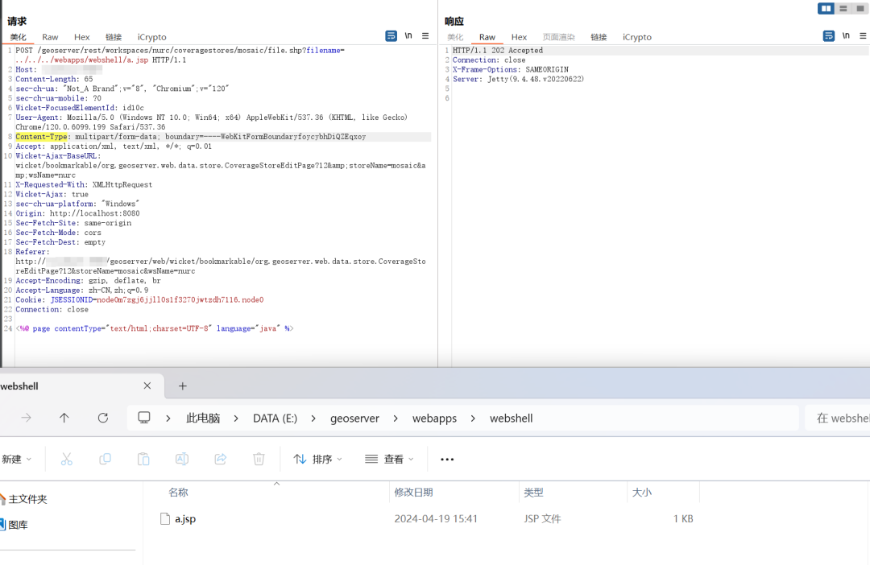Viewport: 870px width, 565px height.
Task: Toggle word wrap icon in response panel
Action: pos(829,36)
